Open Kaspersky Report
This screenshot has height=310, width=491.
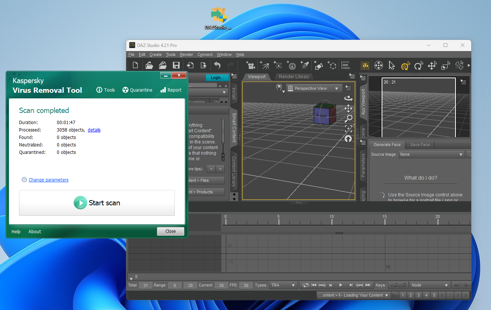(171, 90)
